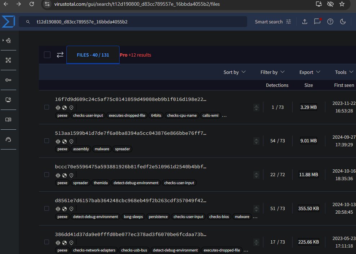Toggle the select-all files checkbox
This screenshot has width=356, height=254.
[47, 55]
